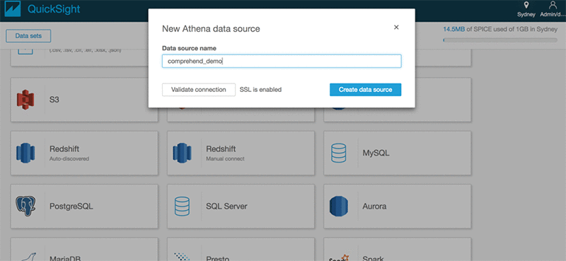Click the Data source name field
Screen dimensions: 566x261
pyautogui.click(x=282, y=61)
